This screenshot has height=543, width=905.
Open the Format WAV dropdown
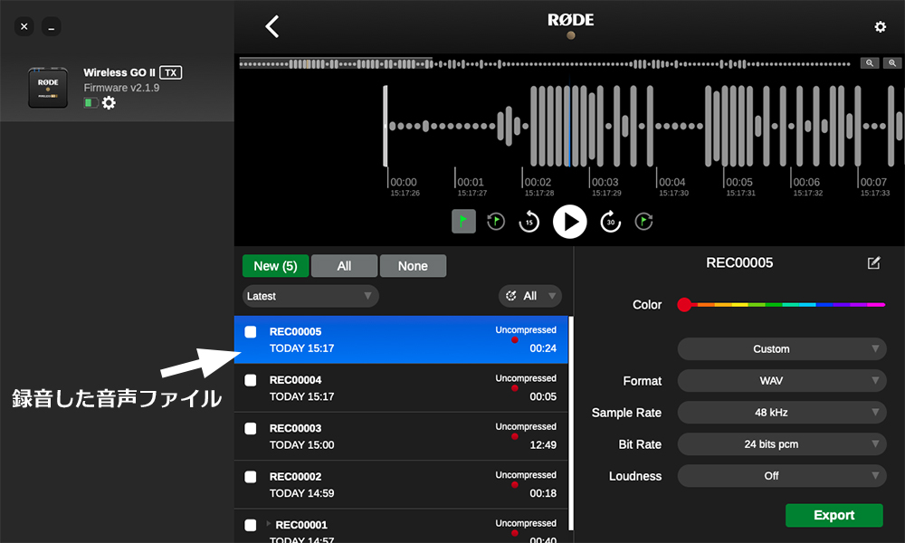click(x=782, y=381)
